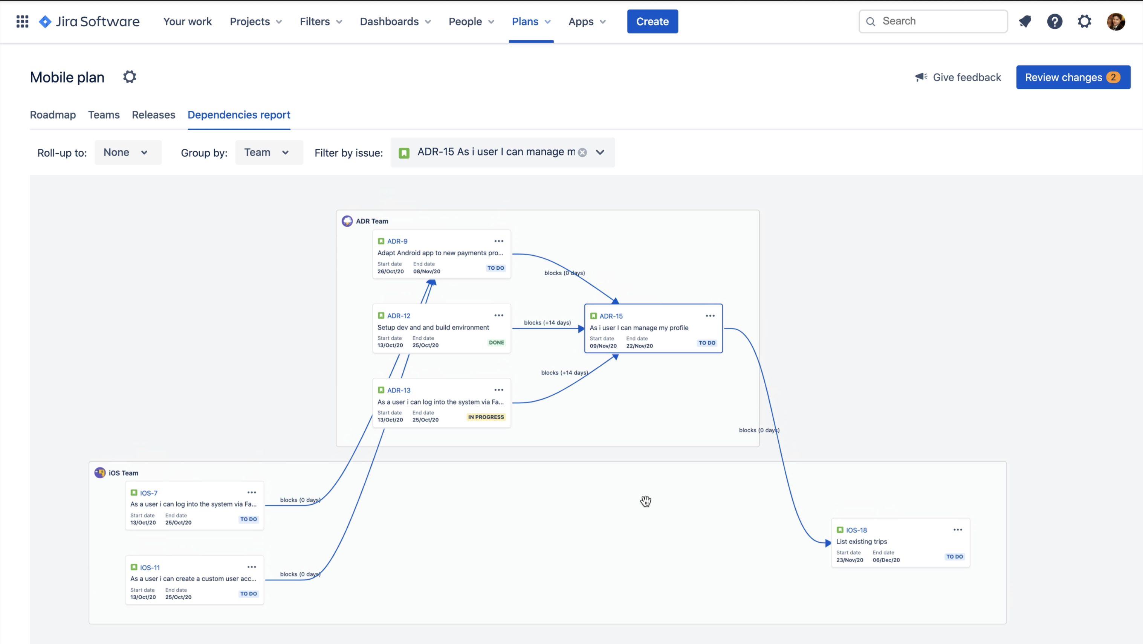Click the ADR Team avatar
This screenshot has width=1143, height=644.
(x=347, y=221)
